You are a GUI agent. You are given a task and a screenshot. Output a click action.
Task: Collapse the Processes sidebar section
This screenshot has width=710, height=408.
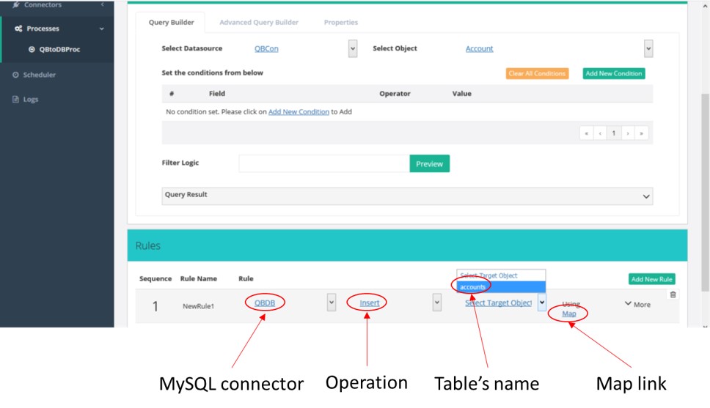coord(101,29)
